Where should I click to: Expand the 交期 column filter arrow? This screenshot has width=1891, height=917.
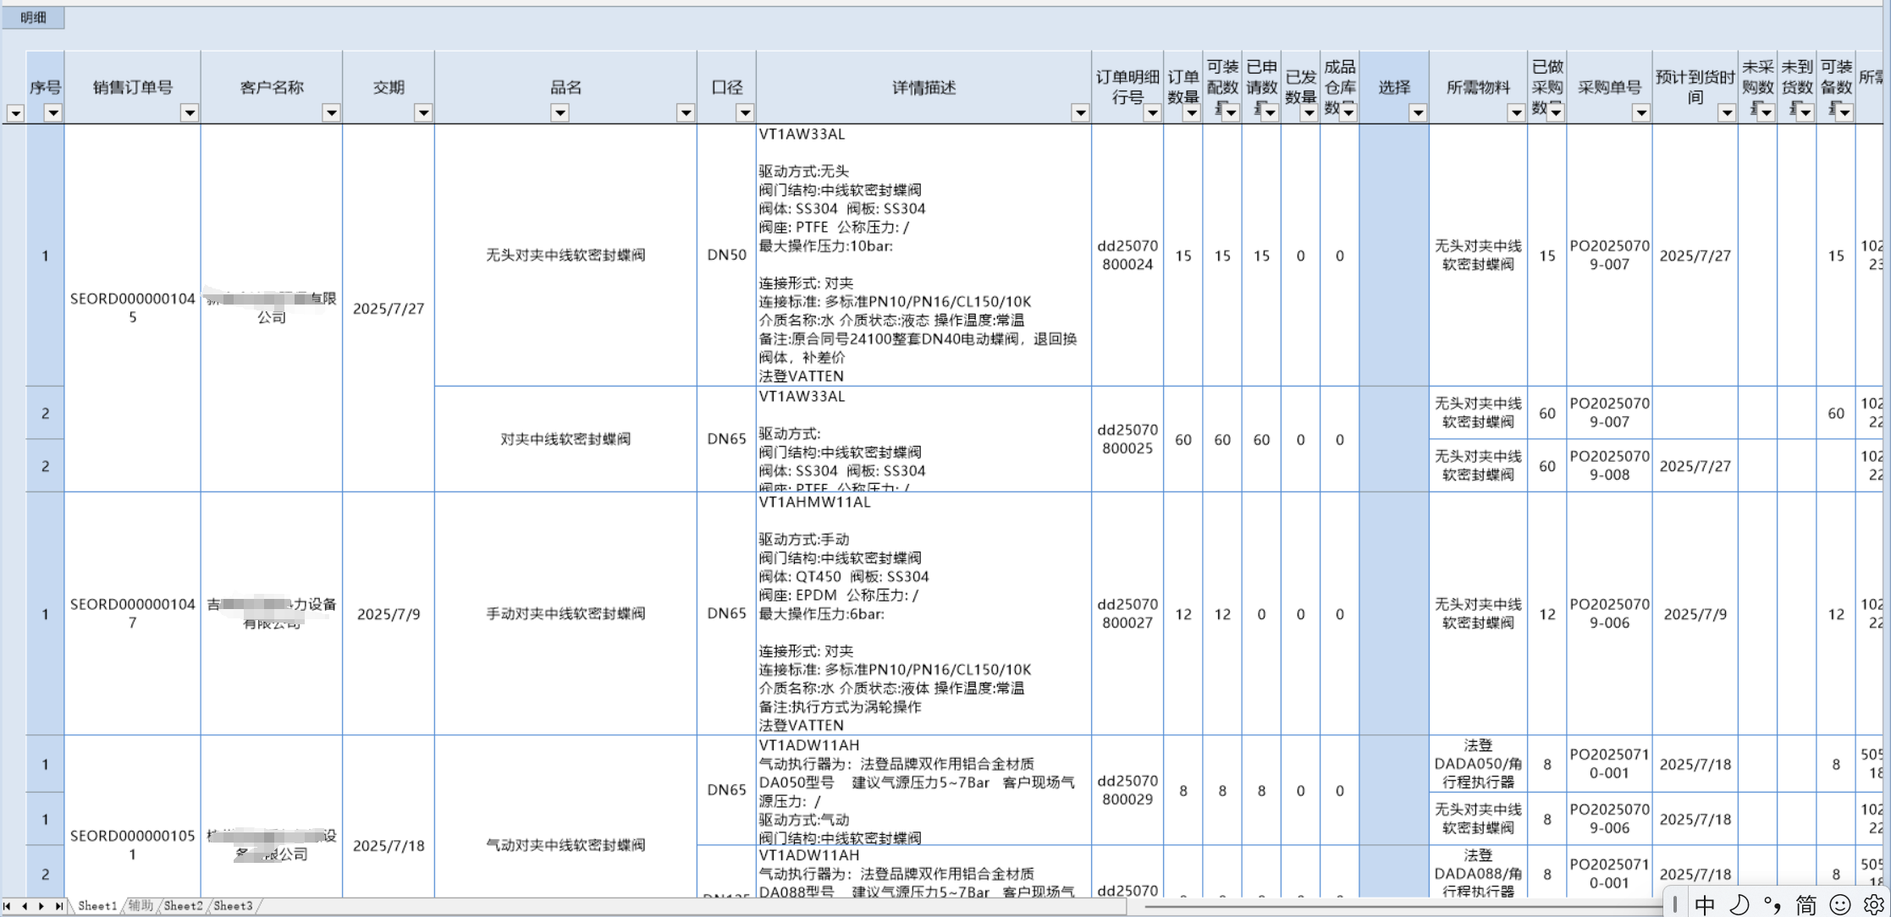(x=423, y=113)
